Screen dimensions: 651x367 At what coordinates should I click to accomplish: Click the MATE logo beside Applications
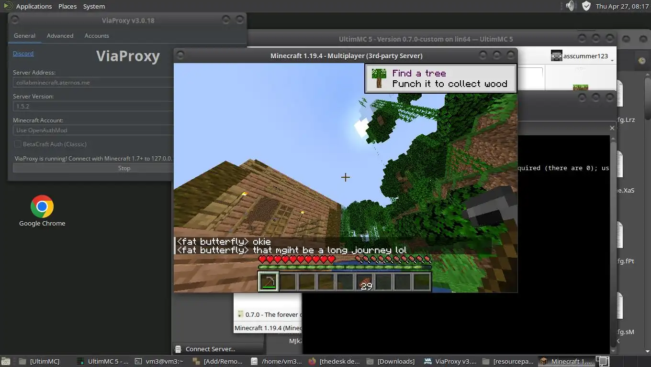(x=7, y=6)
